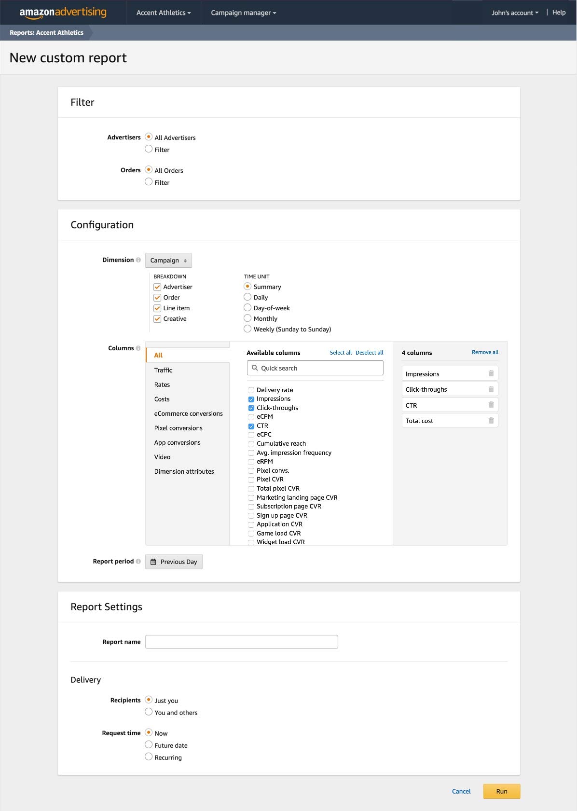Viewport: 577px width, 811px height.
Task: Remove the Click-throughs column via its trash icon
Action: [491, 389]
